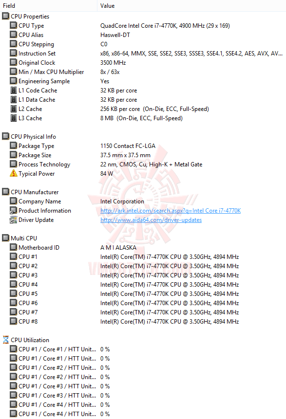Click the value 'A M I ALASKA'
Screen dimensions: 286x419
[x=118, y=247]
